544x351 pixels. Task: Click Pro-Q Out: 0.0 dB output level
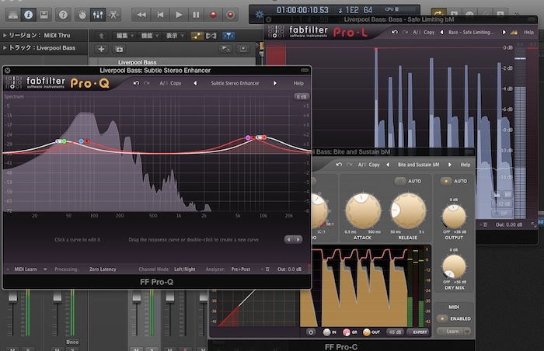click(289, 269)
